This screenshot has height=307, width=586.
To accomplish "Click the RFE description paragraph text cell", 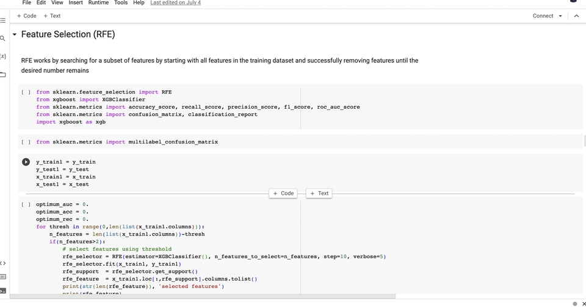I will 220,65.
